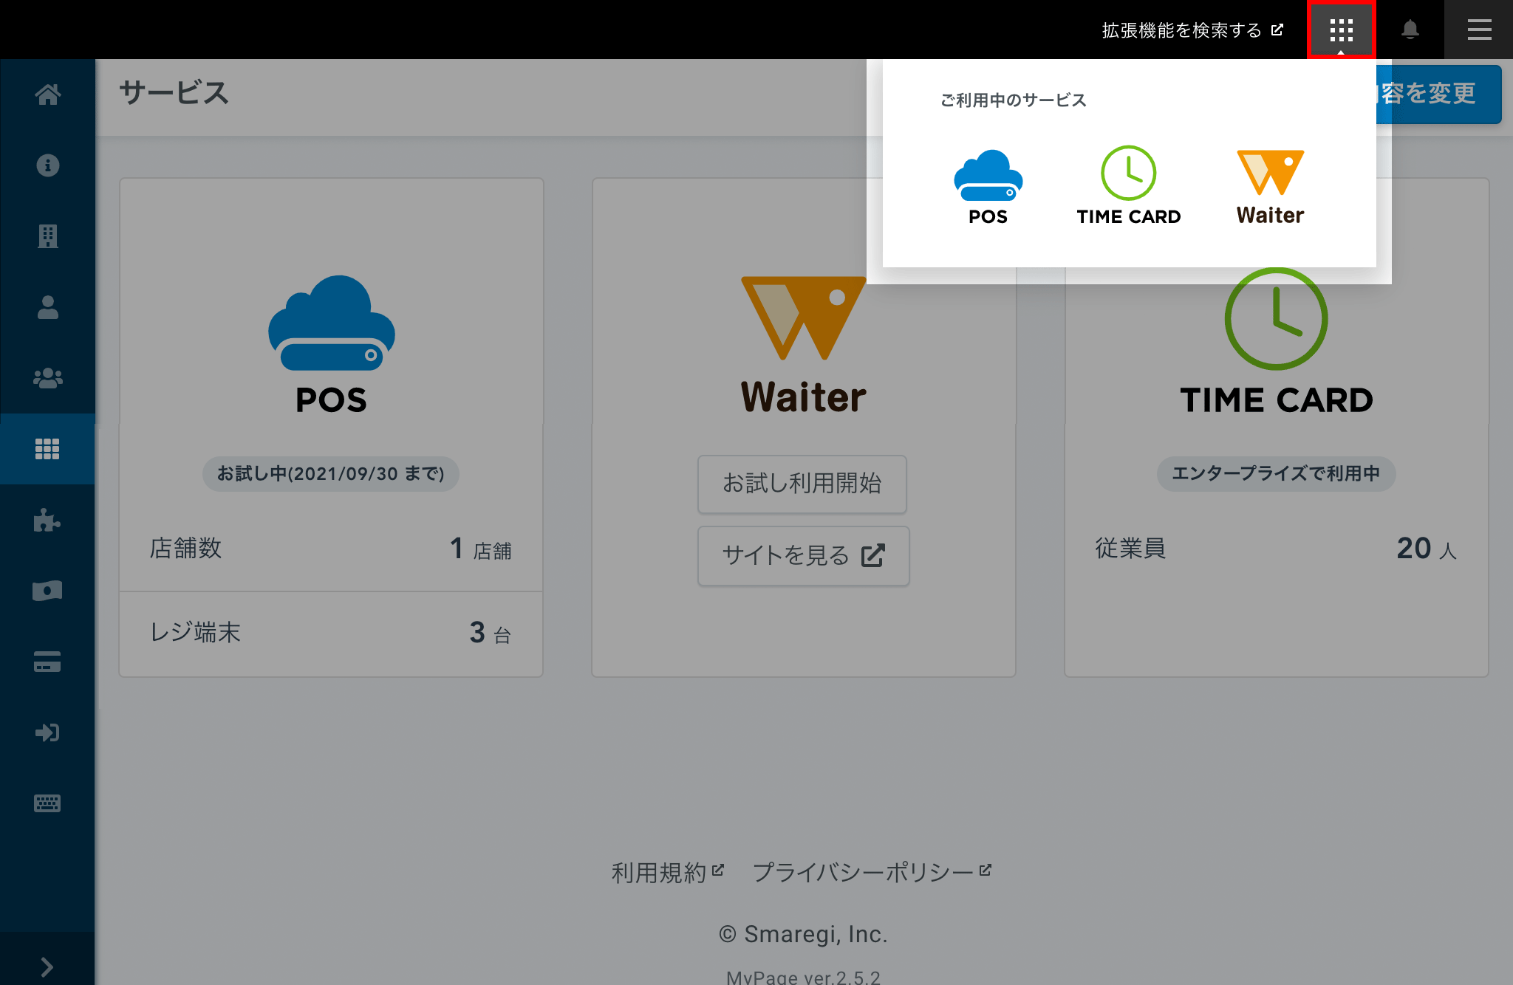Open the puzzle piece extensions icon
This screenshot has width=1513, height=985.
pos(47,520)
